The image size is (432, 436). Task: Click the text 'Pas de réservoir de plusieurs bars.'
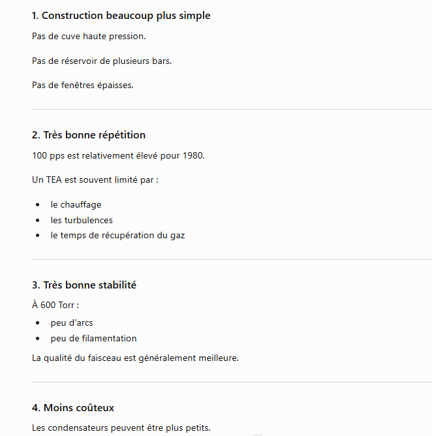[102, 61]
